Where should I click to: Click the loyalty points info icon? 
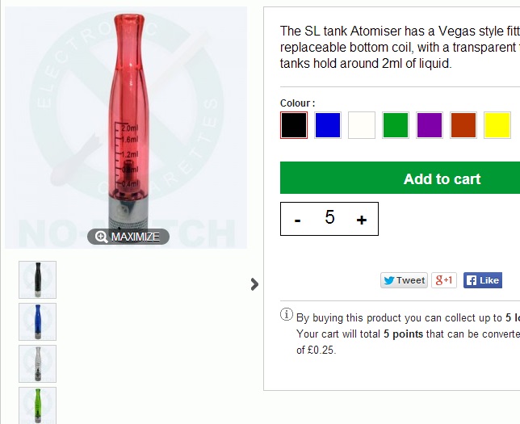[x=287, y=314]
